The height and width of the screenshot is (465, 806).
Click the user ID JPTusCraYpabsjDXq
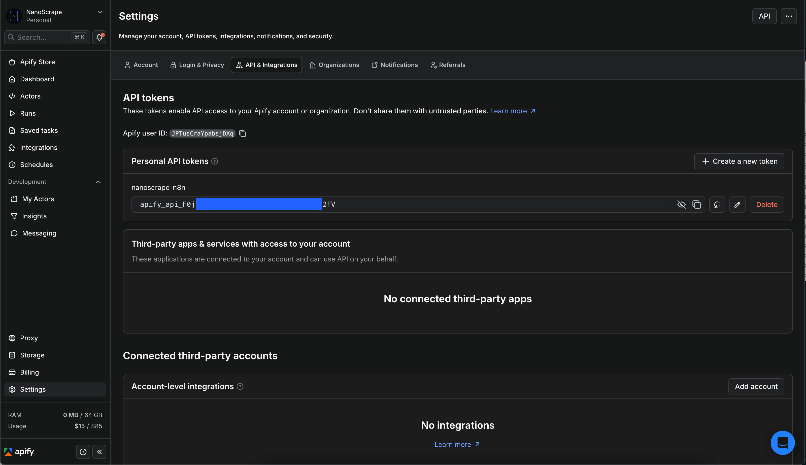203,134
